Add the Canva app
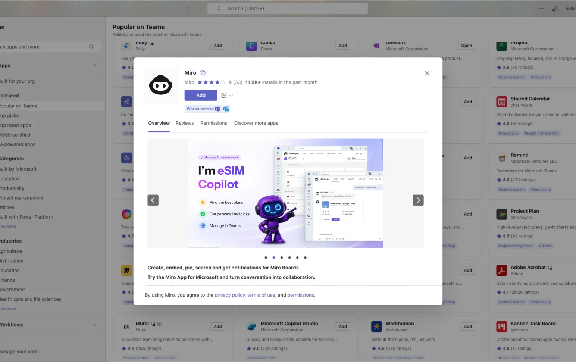Screen dimensions: 576x362 (x=343, y=46)
